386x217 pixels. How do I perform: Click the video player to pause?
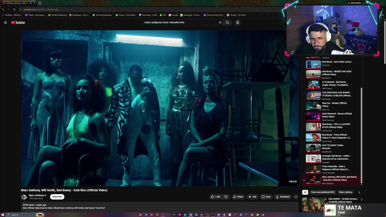pos(160,108)
